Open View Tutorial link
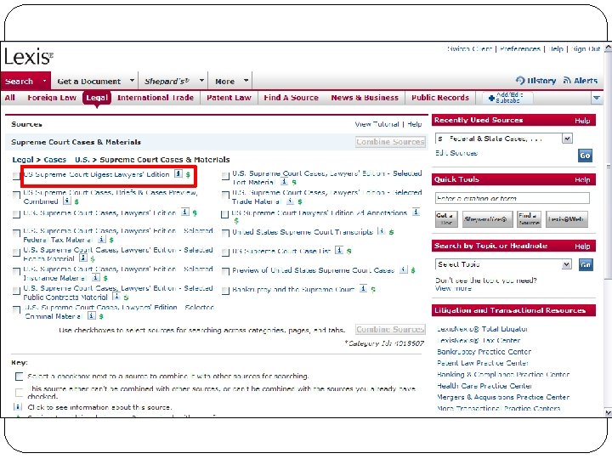This screenshot has width=612, height=459. 377,124
